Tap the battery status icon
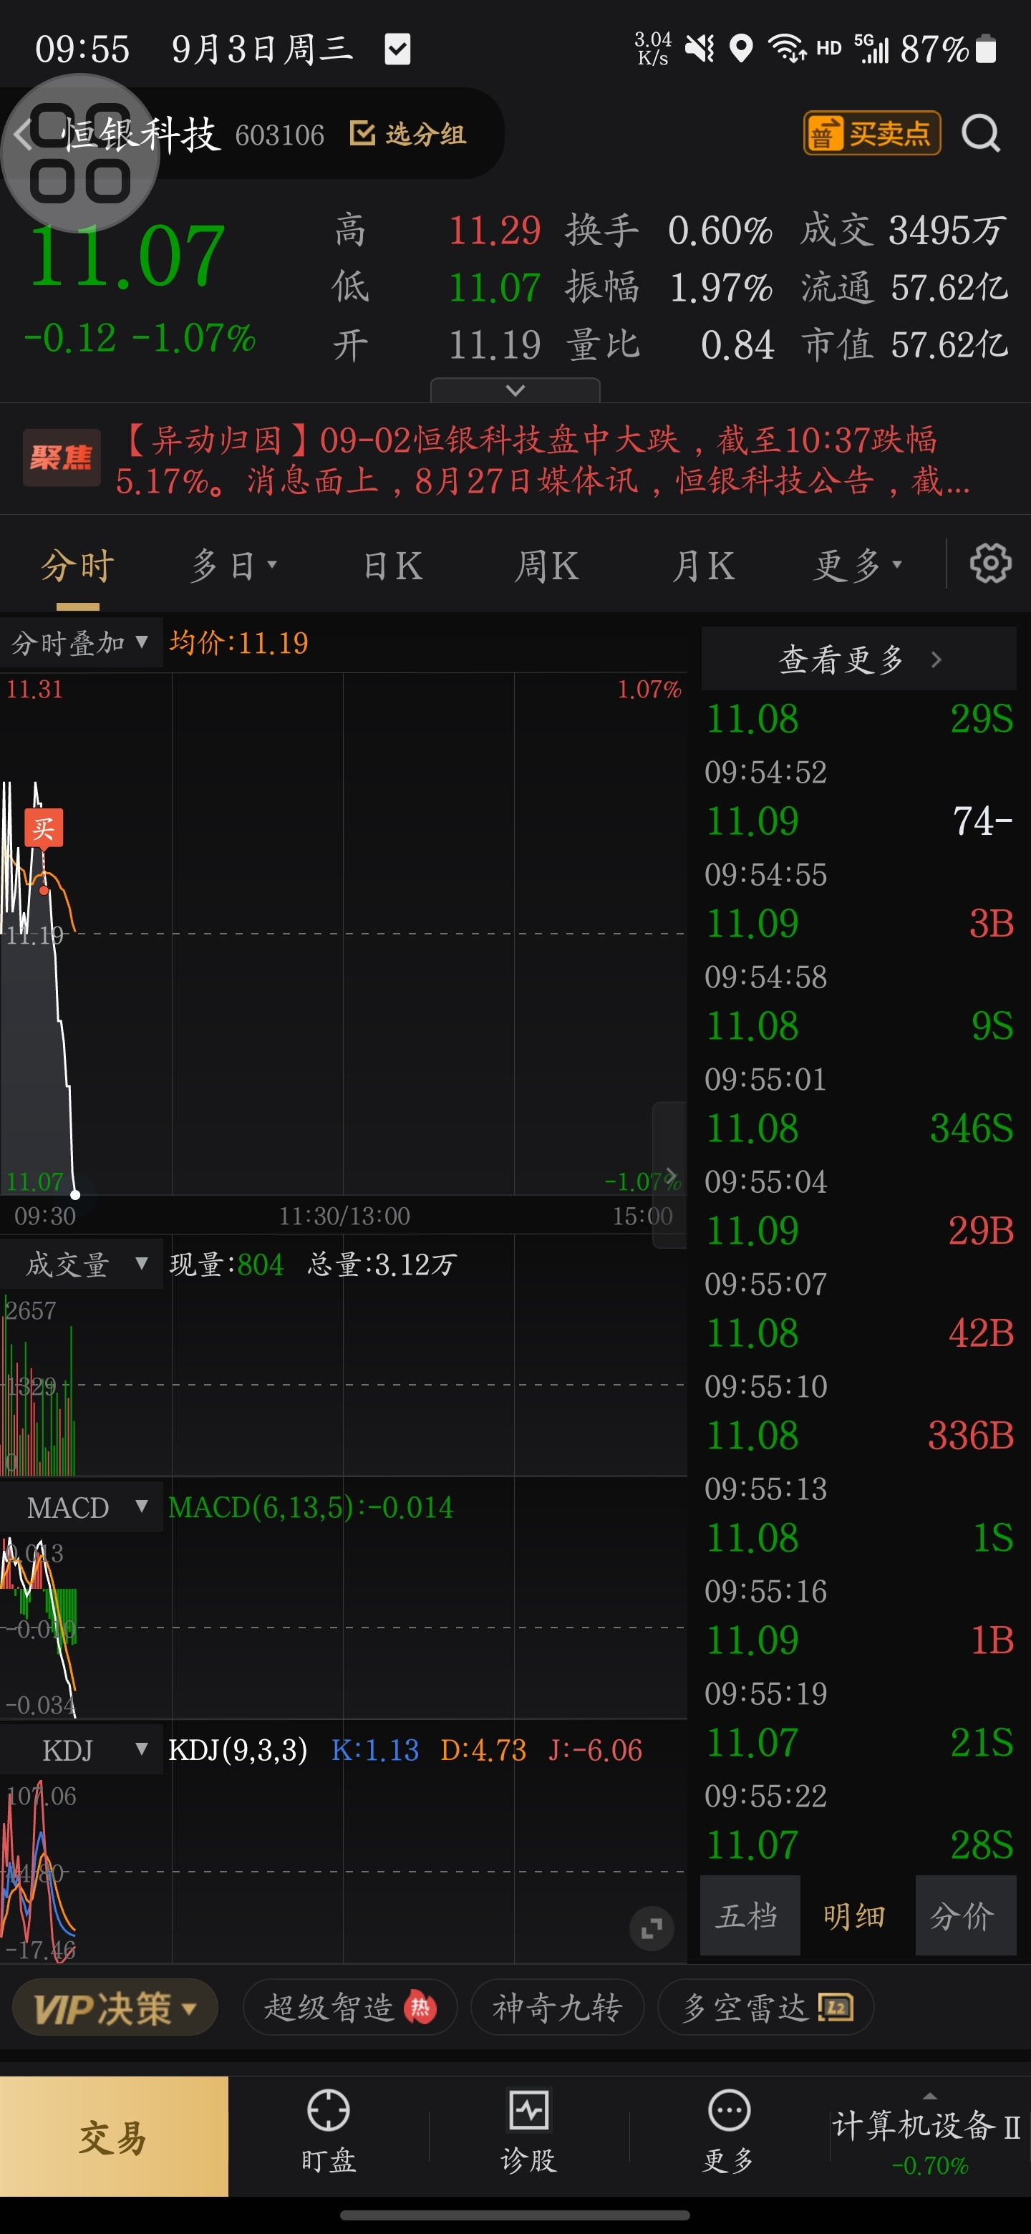The height and width of the screenshot is (2234, 1031). [986, 49]
